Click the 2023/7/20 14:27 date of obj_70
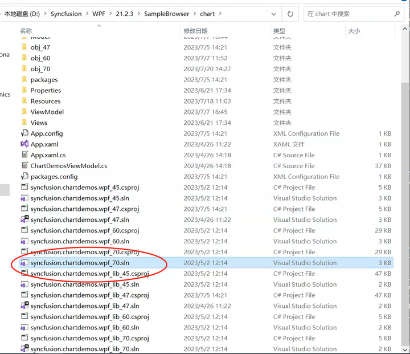This screenshot has width=410, height=354. pos(207,69)
